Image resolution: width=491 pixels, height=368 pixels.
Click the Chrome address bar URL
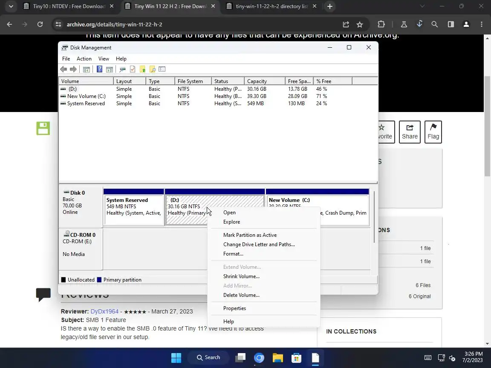[114, 24]
